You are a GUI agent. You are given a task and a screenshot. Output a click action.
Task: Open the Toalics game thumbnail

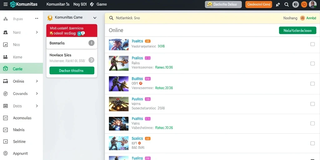point(119,44)
